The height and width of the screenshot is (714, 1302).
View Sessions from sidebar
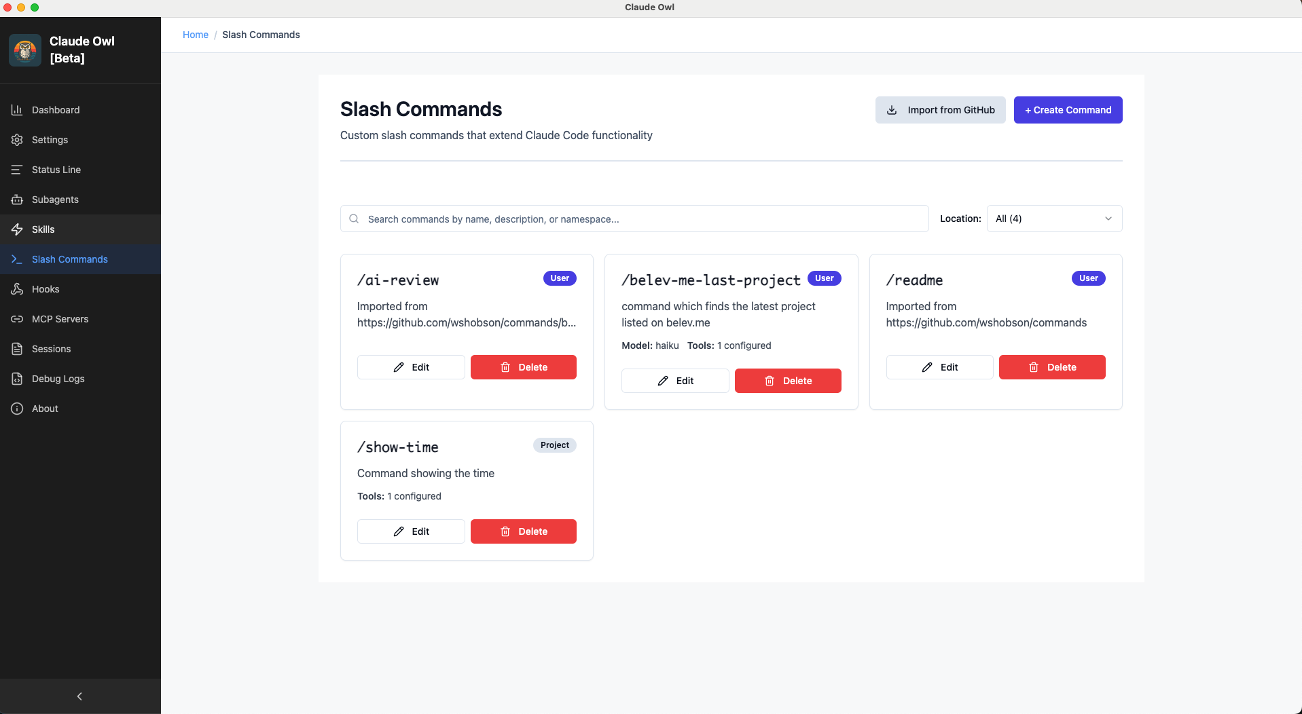80,349
